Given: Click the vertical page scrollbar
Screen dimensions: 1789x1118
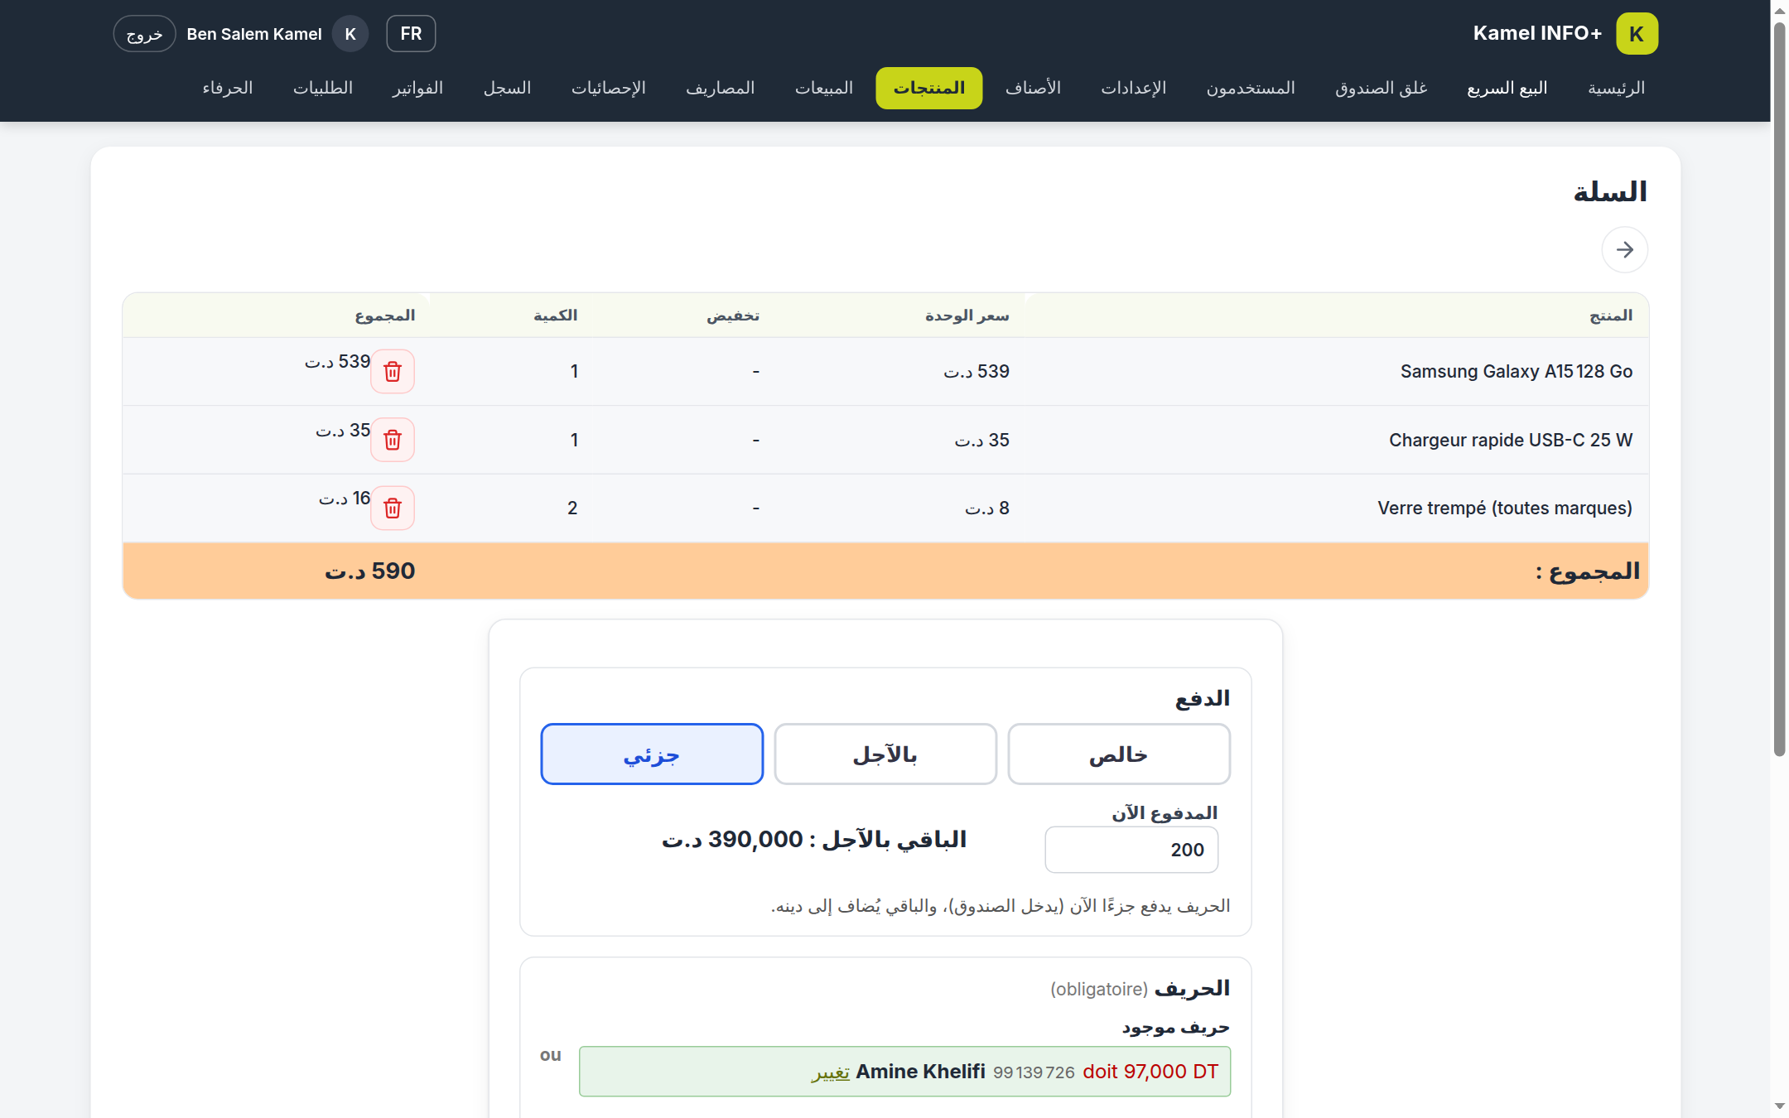Looking at the screenshot, I should [x=1779, y=389].
